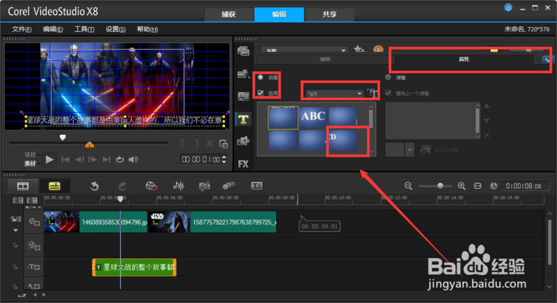Image resolution: width=557 pixels, height=303 pixels.
Task: Open the Transition (AB) library
Action: (243, 96)
